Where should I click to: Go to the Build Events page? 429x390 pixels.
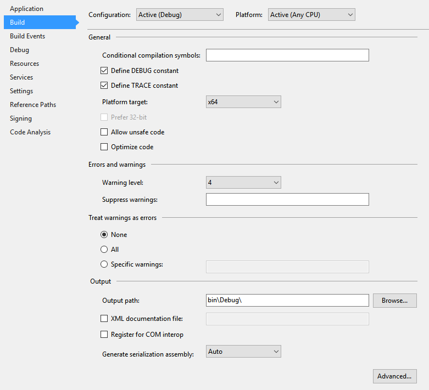[27, 36]
